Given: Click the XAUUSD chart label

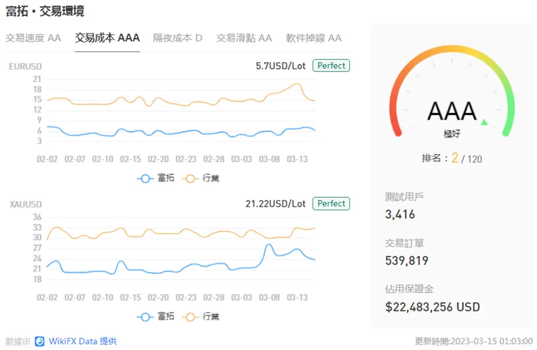Looking at the screenshot, I should [x=25, y=205].
